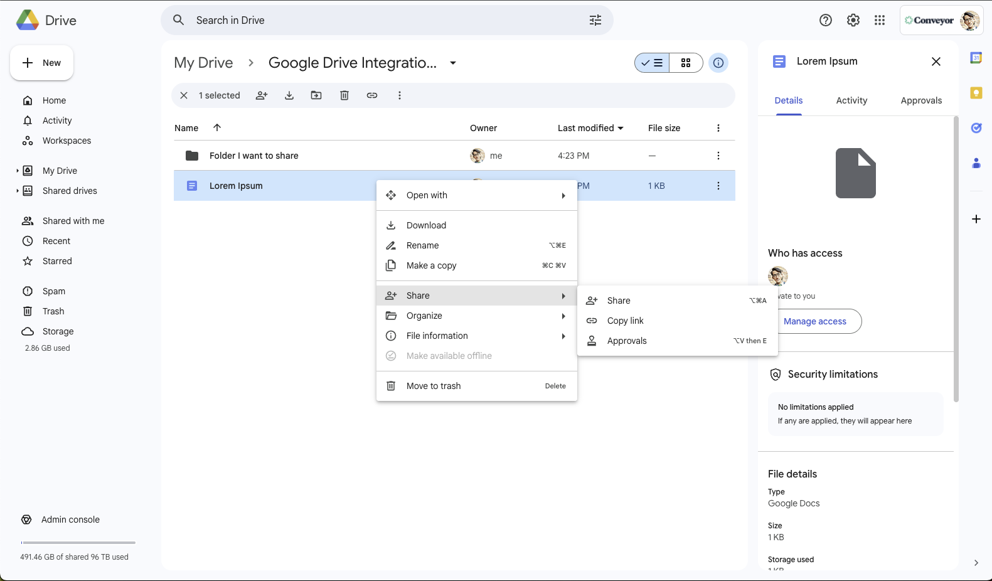Click Manage access button
The height and width of the screenshot is (581, 992).
click(815, 321)
